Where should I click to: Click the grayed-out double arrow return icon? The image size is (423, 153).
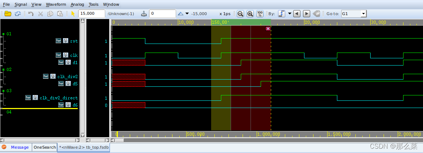coord(316,14)
